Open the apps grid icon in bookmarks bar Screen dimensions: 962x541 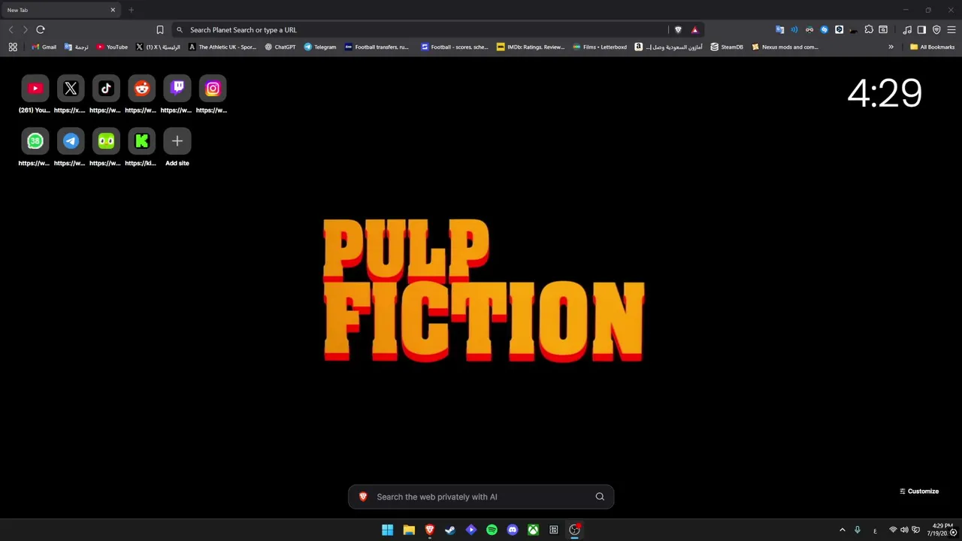pyautogui.click(x=13, y=47)
